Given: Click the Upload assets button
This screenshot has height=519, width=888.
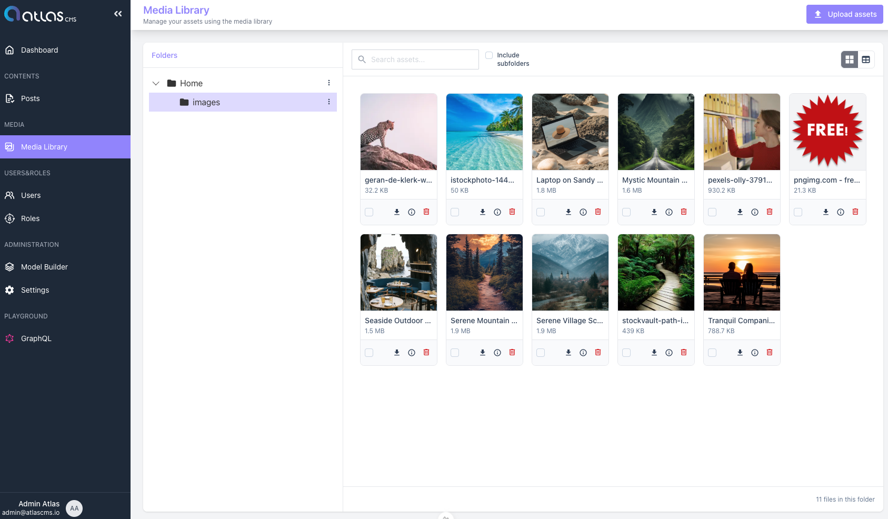Looking at the screenshot, I should [x=844, y=14].
